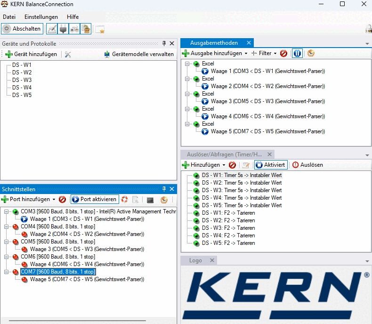
Task: Select the Ausgabemethoden tab
Action: pos(214,43)
